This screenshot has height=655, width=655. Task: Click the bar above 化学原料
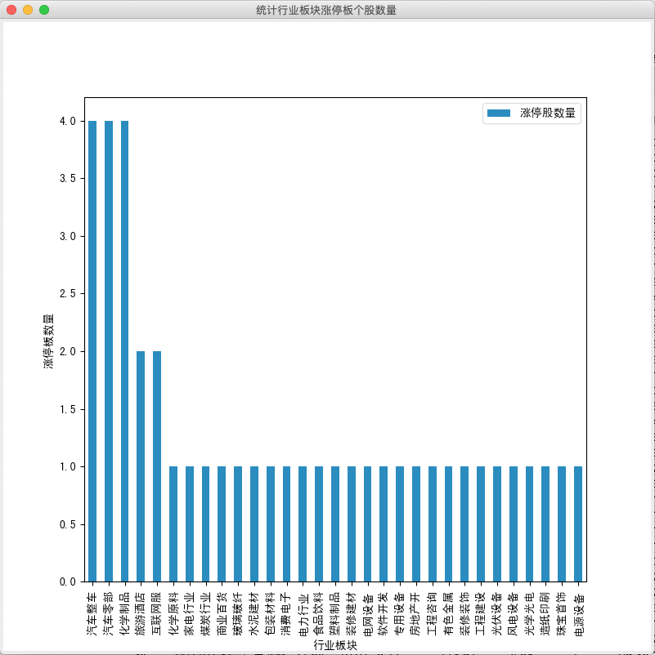[173, 524]
